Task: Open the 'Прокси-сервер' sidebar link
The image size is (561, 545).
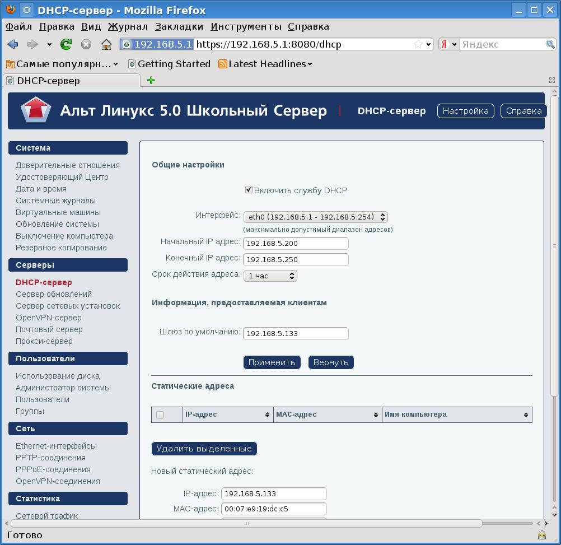Action: click(x=44, y=341)
